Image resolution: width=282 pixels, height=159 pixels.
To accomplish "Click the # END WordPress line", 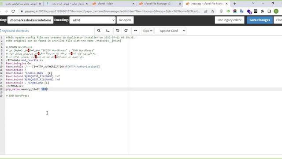I will (18, 96).
